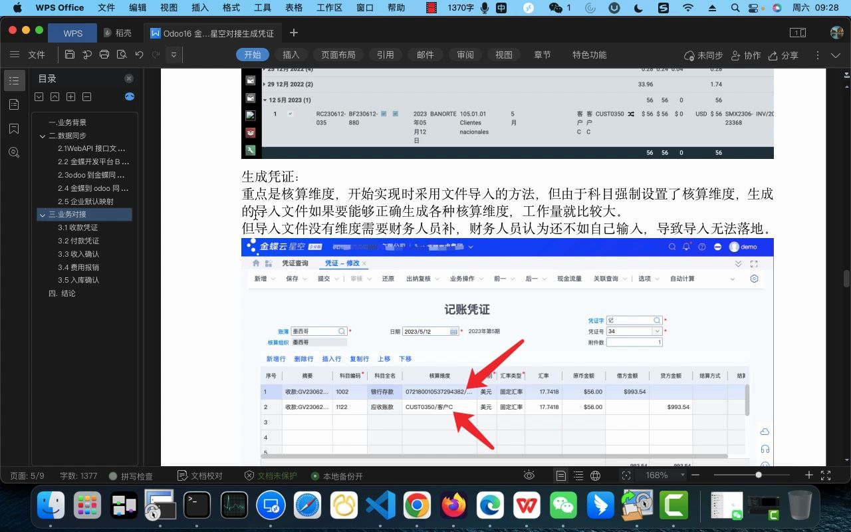
Task: Toggle 拼写检查 in the status bar
Action: (x=131, y=476)
